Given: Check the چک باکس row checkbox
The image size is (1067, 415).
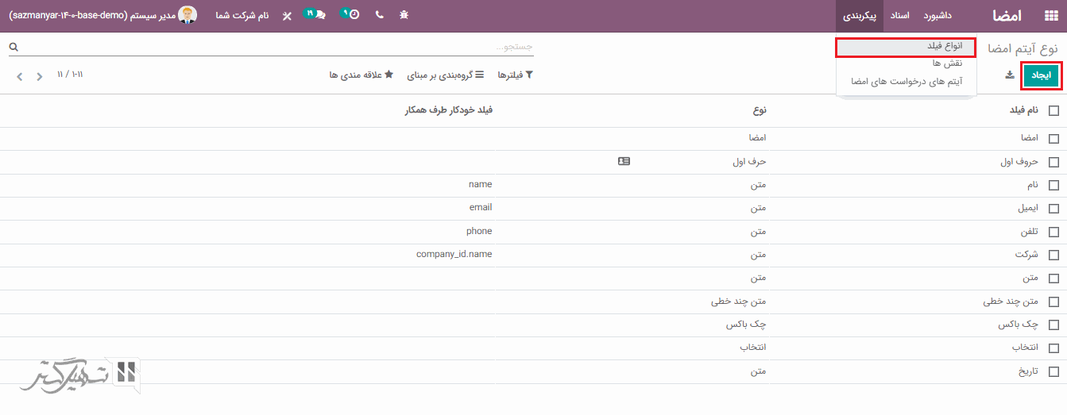Looking at the screenshot, I should coord(1053,325).
